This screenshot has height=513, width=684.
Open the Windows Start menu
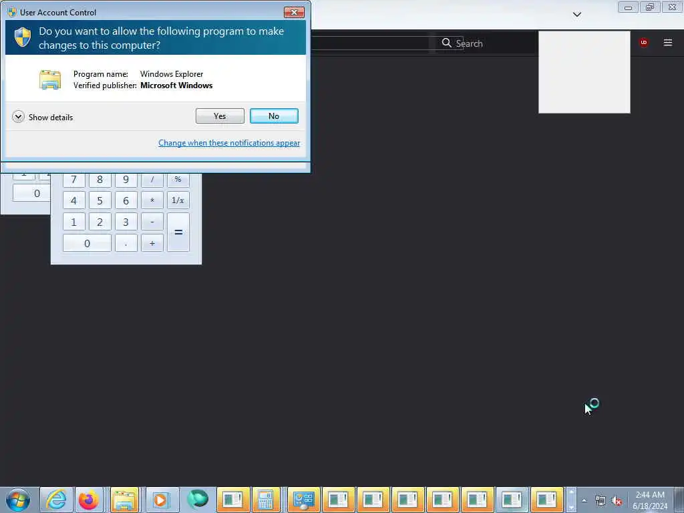click(x=18, y=500)
